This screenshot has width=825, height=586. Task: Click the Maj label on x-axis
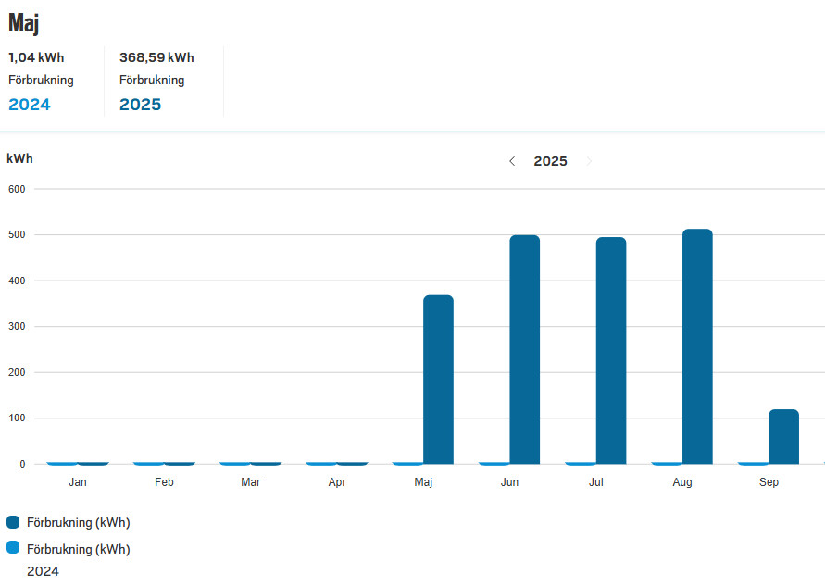pyautogui.click(x=423, y=482)
